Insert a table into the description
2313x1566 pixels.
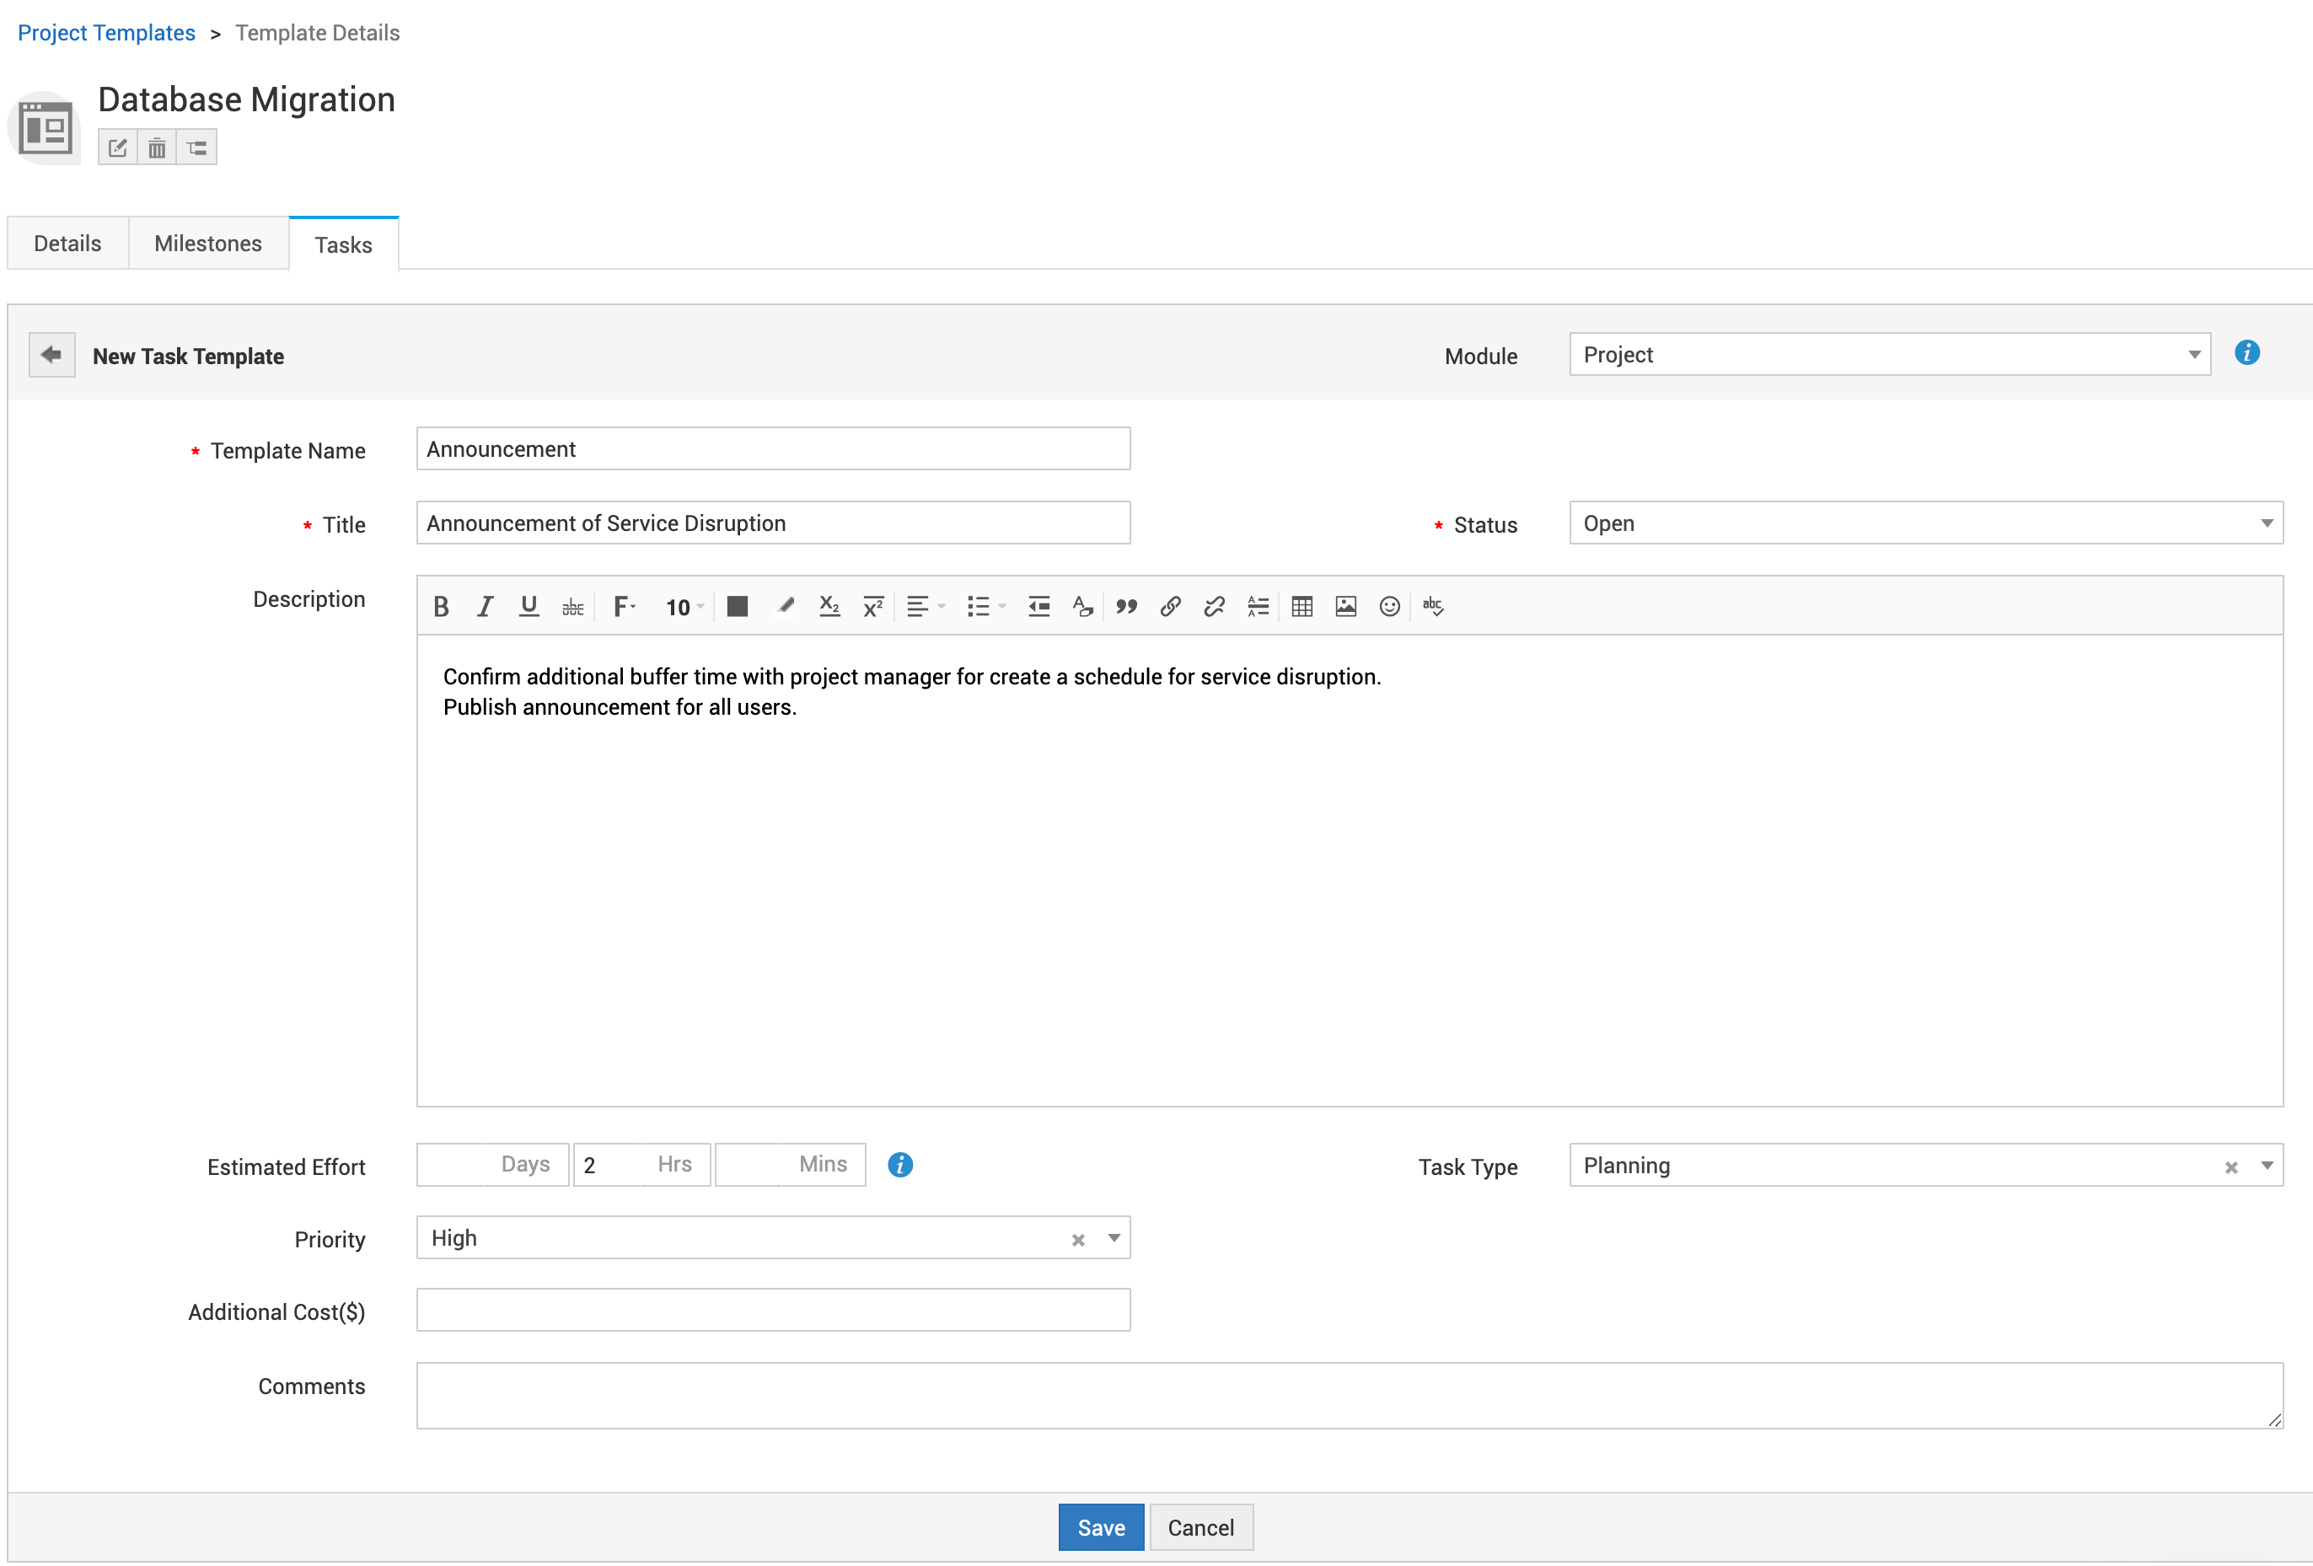tap(1301, 606)
